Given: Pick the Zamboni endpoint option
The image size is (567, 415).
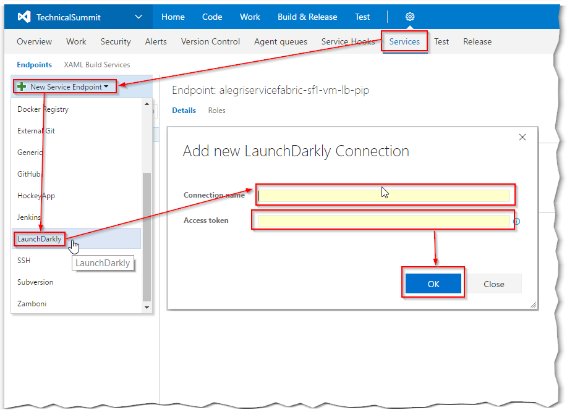Looking at the screenshot, I should click(x=32, y=304).
